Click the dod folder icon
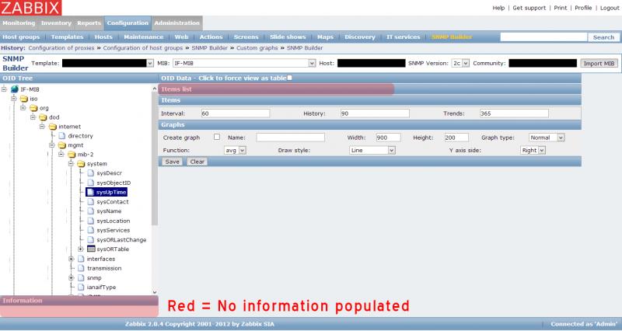Screen dimensions: 622x331 43,117
